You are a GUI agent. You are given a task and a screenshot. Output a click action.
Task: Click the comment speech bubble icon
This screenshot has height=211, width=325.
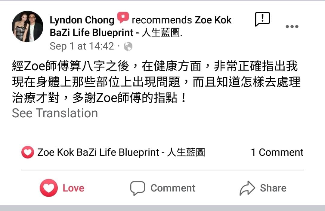tap(138, 188)
